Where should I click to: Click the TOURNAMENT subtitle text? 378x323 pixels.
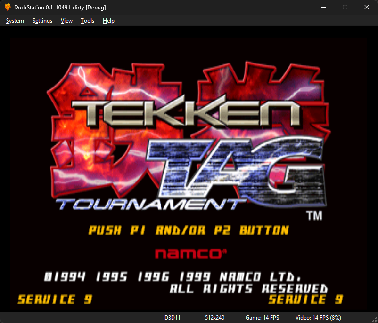click(x=151, y=205)
